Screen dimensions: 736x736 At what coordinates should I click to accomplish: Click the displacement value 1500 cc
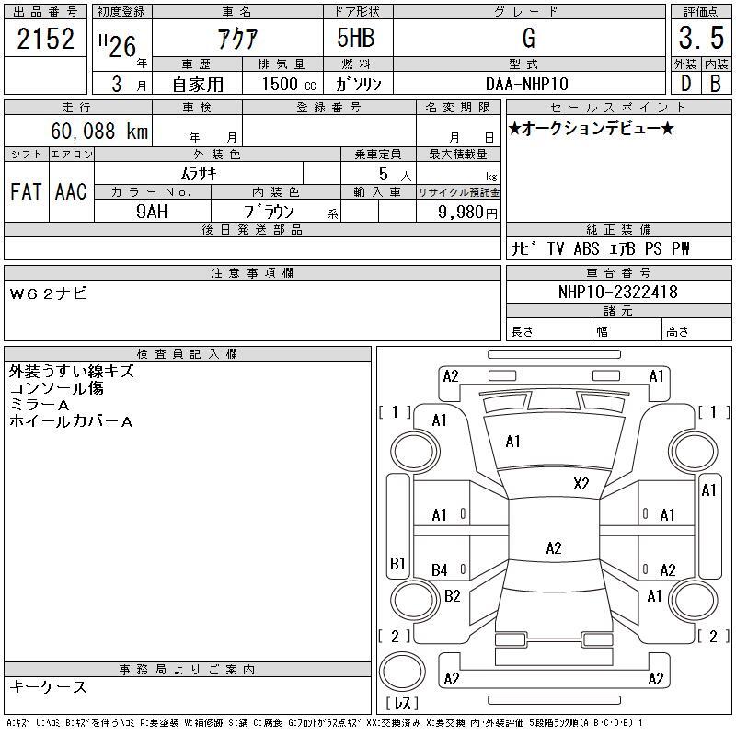pyautogui.click(x=289, y=84)
